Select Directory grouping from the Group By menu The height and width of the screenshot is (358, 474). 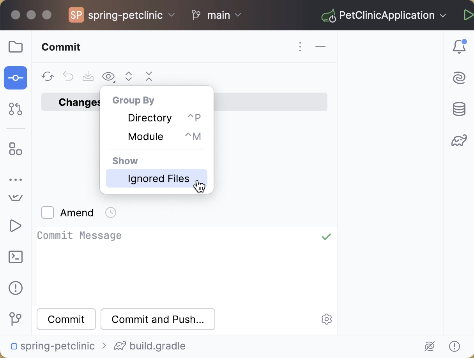point(150,118)
